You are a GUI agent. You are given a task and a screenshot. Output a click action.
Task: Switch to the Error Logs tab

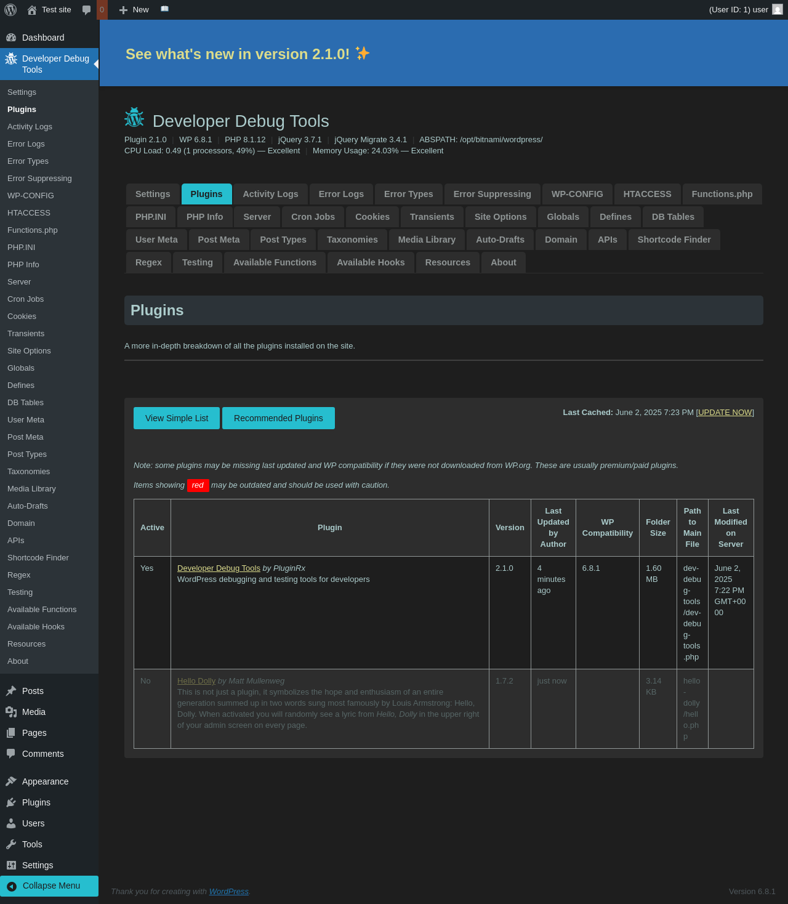tap(341, 194)
